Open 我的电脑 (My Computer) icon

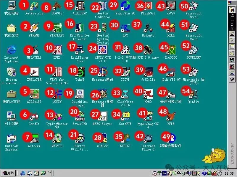coord(12,6)
